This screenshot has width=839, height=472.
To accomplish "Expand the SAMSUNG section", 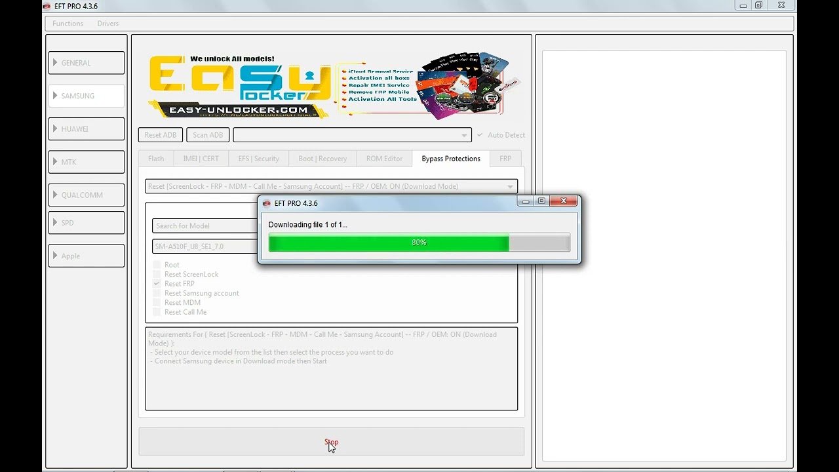I will pyautogui.click(x=86, y=96).
